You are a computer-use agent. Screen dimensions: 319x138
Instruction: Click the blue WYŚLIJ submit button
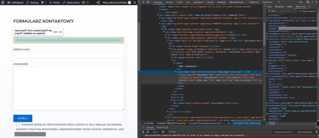(23, 118)
